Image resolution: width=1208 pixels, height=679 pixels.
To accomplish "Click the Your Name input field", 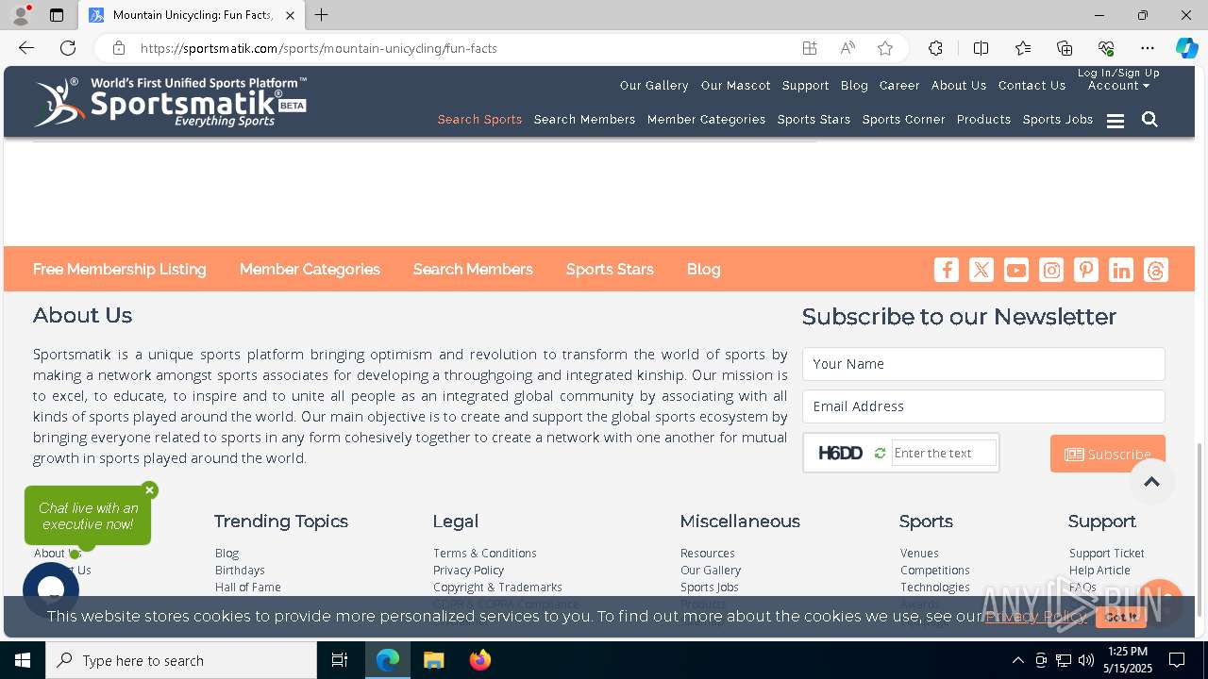I will (983, 364).
